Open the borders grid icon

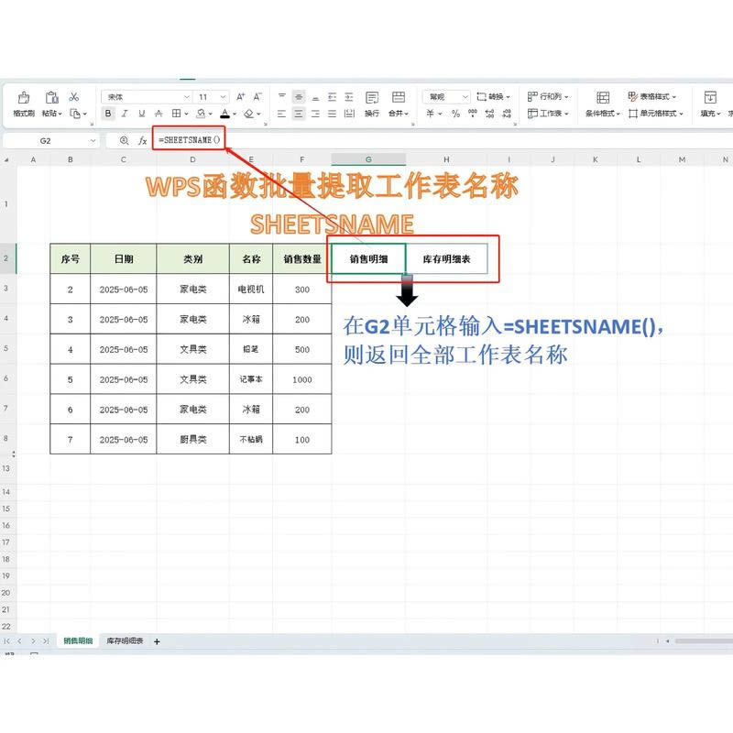176,114
